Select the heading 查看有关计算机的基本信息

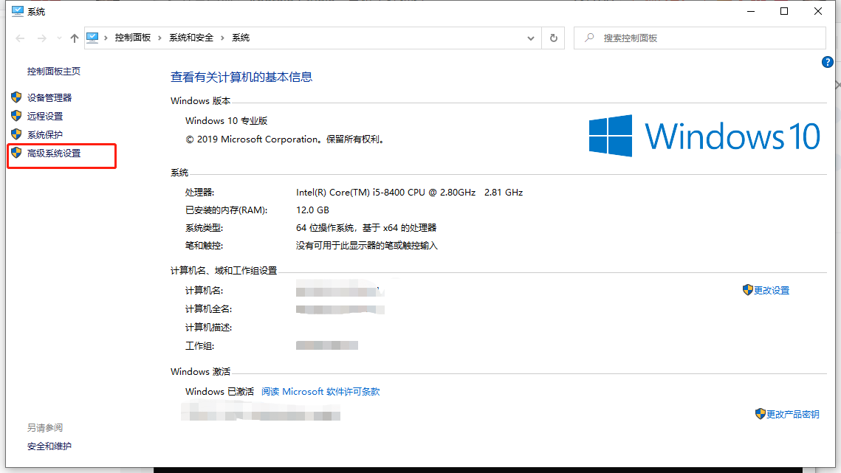tap(241, 77)
